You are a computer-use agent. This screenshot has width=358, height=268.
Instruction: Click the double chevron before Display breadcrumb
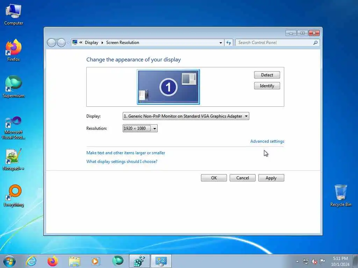point(81,42)
